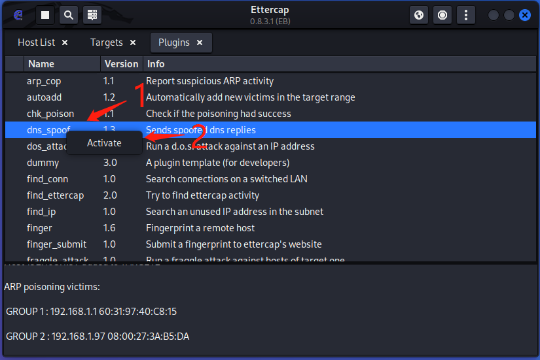This screenshot has height=360, width=540.
Task: Click 'Search an unused IP address' info
Action: coord(234,212)
